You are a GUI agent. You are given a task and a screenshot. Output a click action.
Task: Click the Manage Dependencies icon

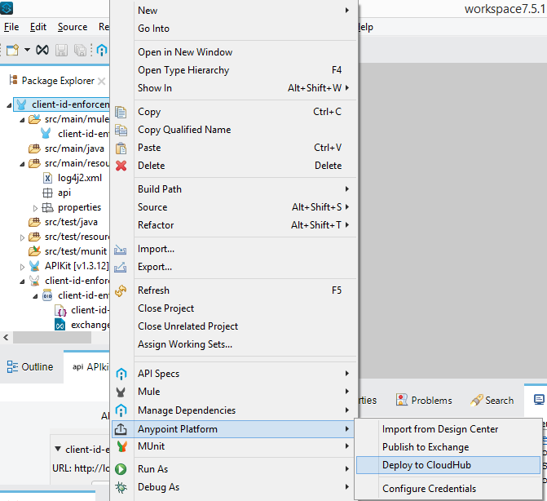point(121,410)
